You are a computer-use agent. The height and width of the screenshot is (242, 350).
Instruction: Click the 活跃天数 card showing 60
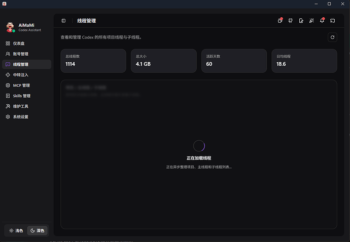[234, 61]
